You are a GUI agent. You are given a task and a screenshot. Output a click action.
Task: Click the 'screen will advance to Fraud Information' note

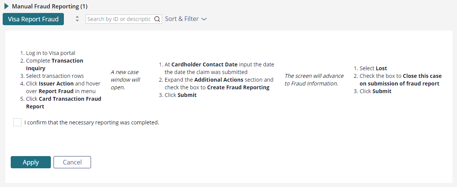[314, 80]
